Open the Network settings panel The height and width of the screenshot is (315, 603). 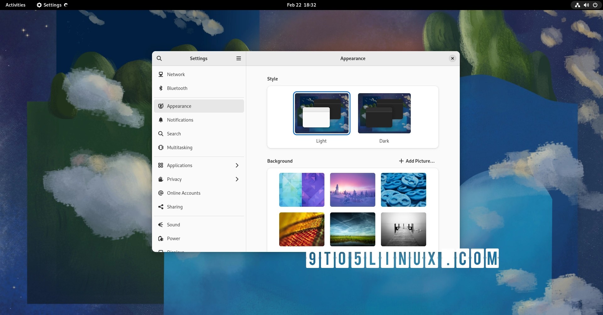coord(199,74)
